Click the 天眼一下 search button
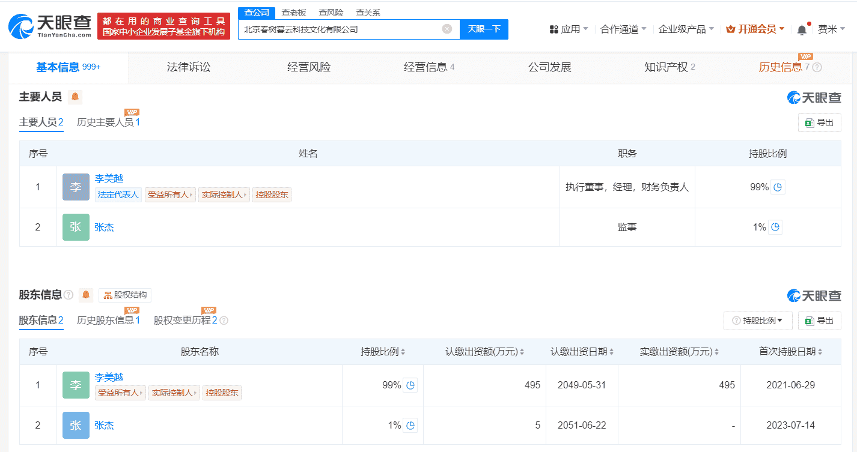This screenshot has height=452, width=857. [x=484, y=29]
